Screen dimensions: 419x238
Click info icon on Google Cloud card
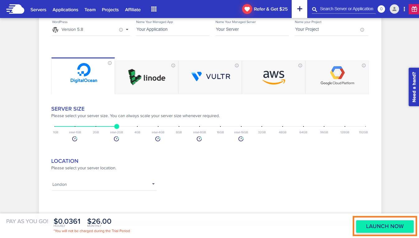coord(364,66)
